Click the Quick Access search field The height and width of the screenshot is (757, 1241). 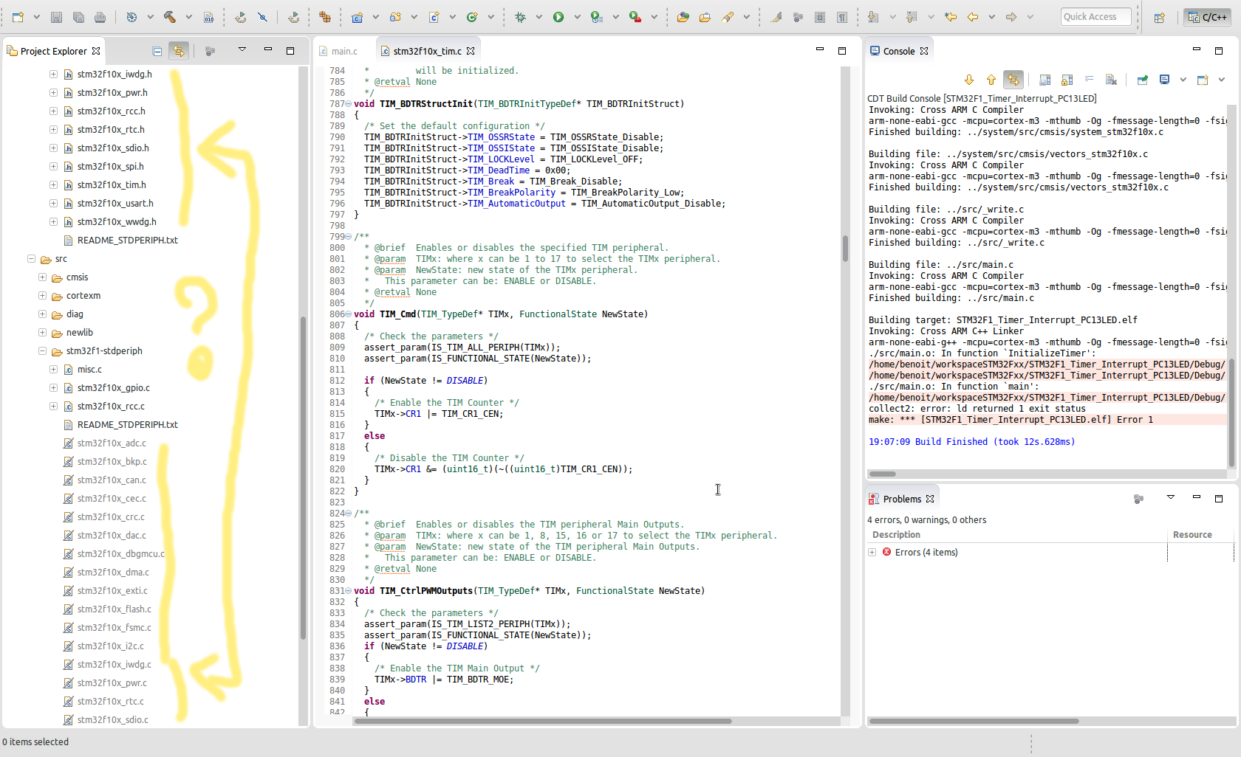[x=1095, y=17]
